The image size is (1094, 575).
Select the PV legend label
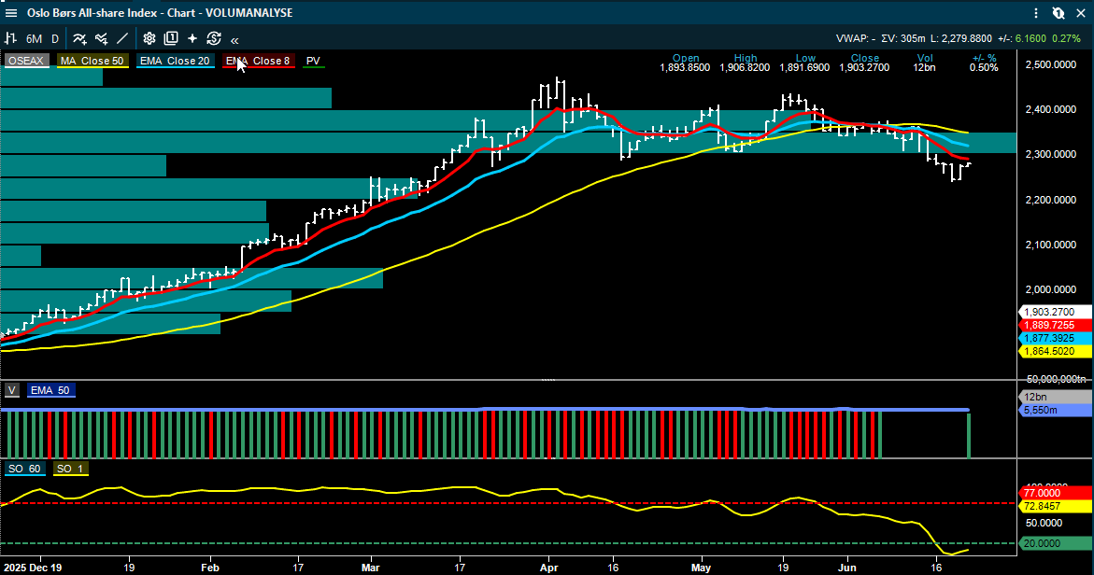(313, 61)
